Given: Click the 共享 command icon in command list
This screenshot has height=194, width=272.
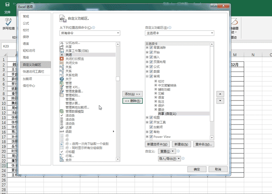Looking at the screenshot, I should coord(61,47).
